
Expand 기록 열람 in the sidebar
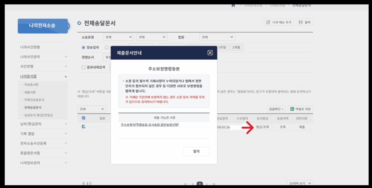tap(43, 134)
